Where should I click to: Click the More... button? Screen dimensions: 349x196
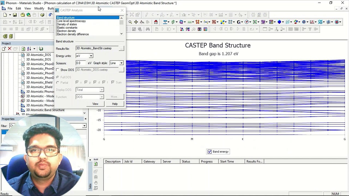(115, 97)
